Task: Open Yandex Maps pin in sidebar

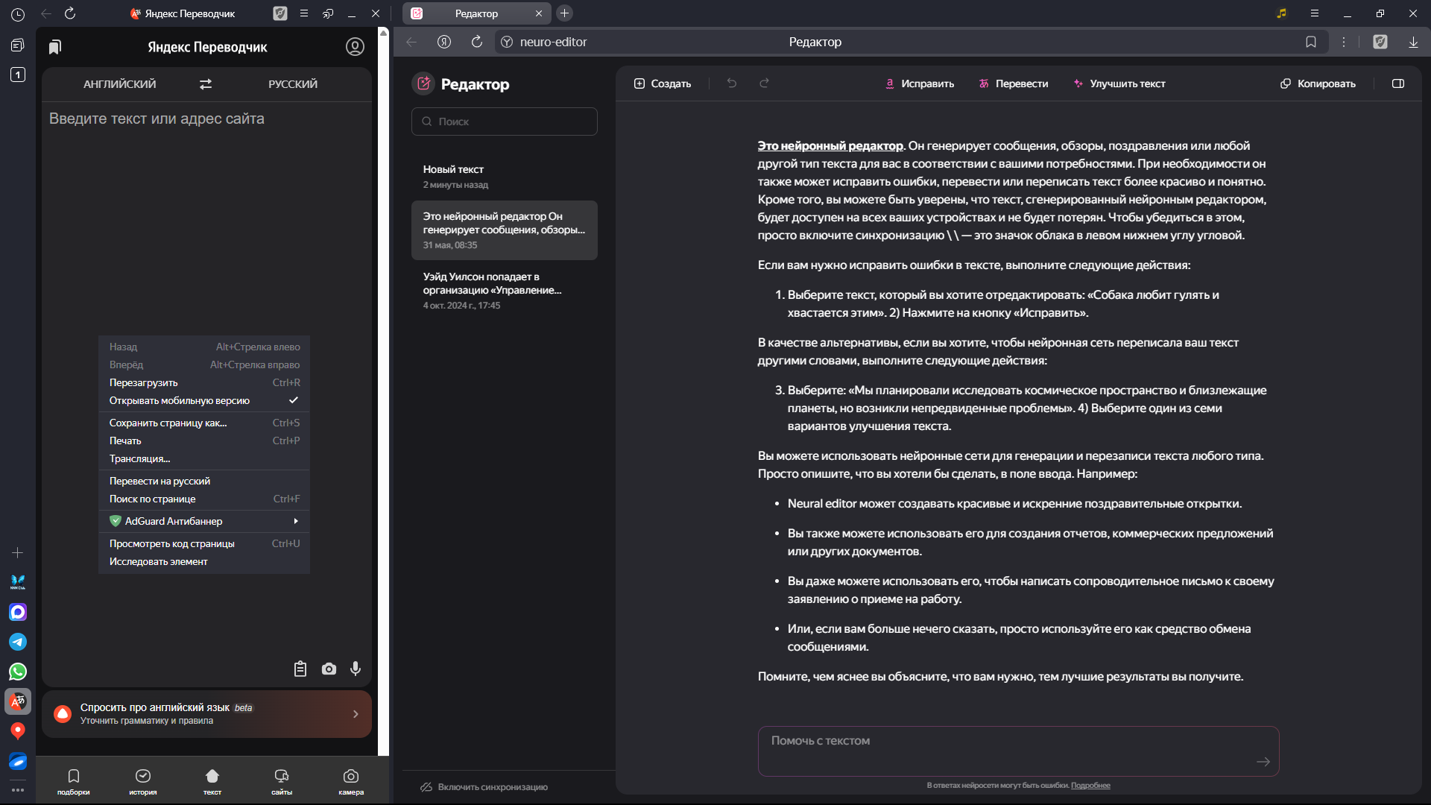Action: [x=18, y=731]
